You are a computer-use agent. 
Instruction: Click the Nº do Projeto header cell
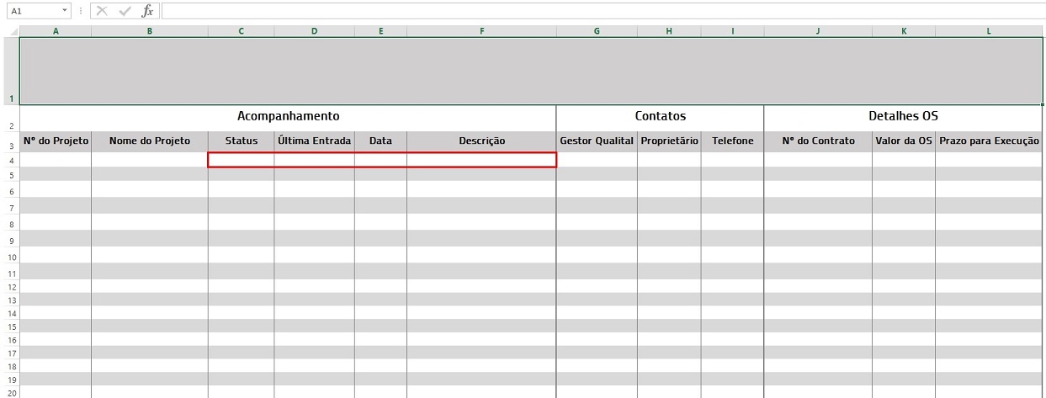pyautogui.click(x=56, y=141)
